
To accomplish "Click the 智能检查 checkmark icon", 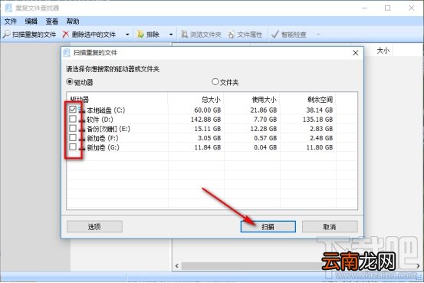I will (274, 35).
